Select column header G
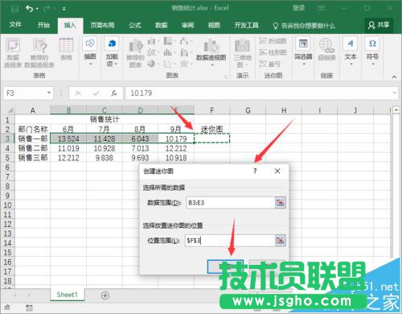 pyautogui.click(x=248, y=110)
